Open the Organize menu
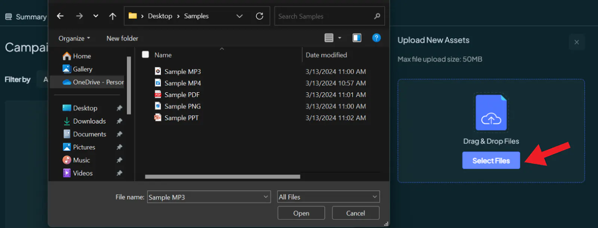Image resolution: width=598 pixels, height=228 pixels. [74, 38]
